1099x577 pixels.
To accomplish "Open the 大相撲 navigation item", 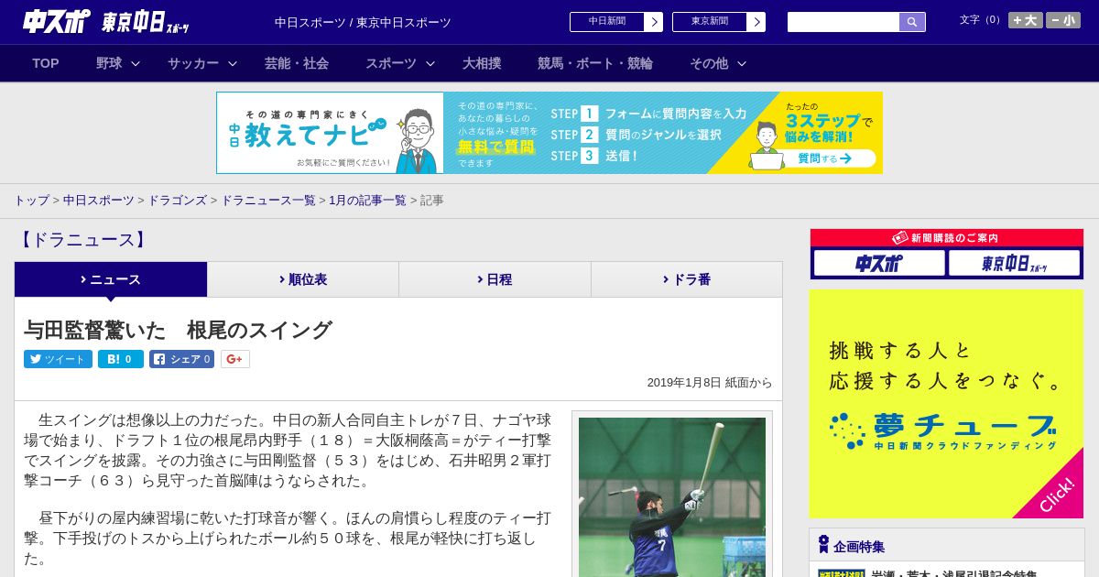I will point(482,63).
